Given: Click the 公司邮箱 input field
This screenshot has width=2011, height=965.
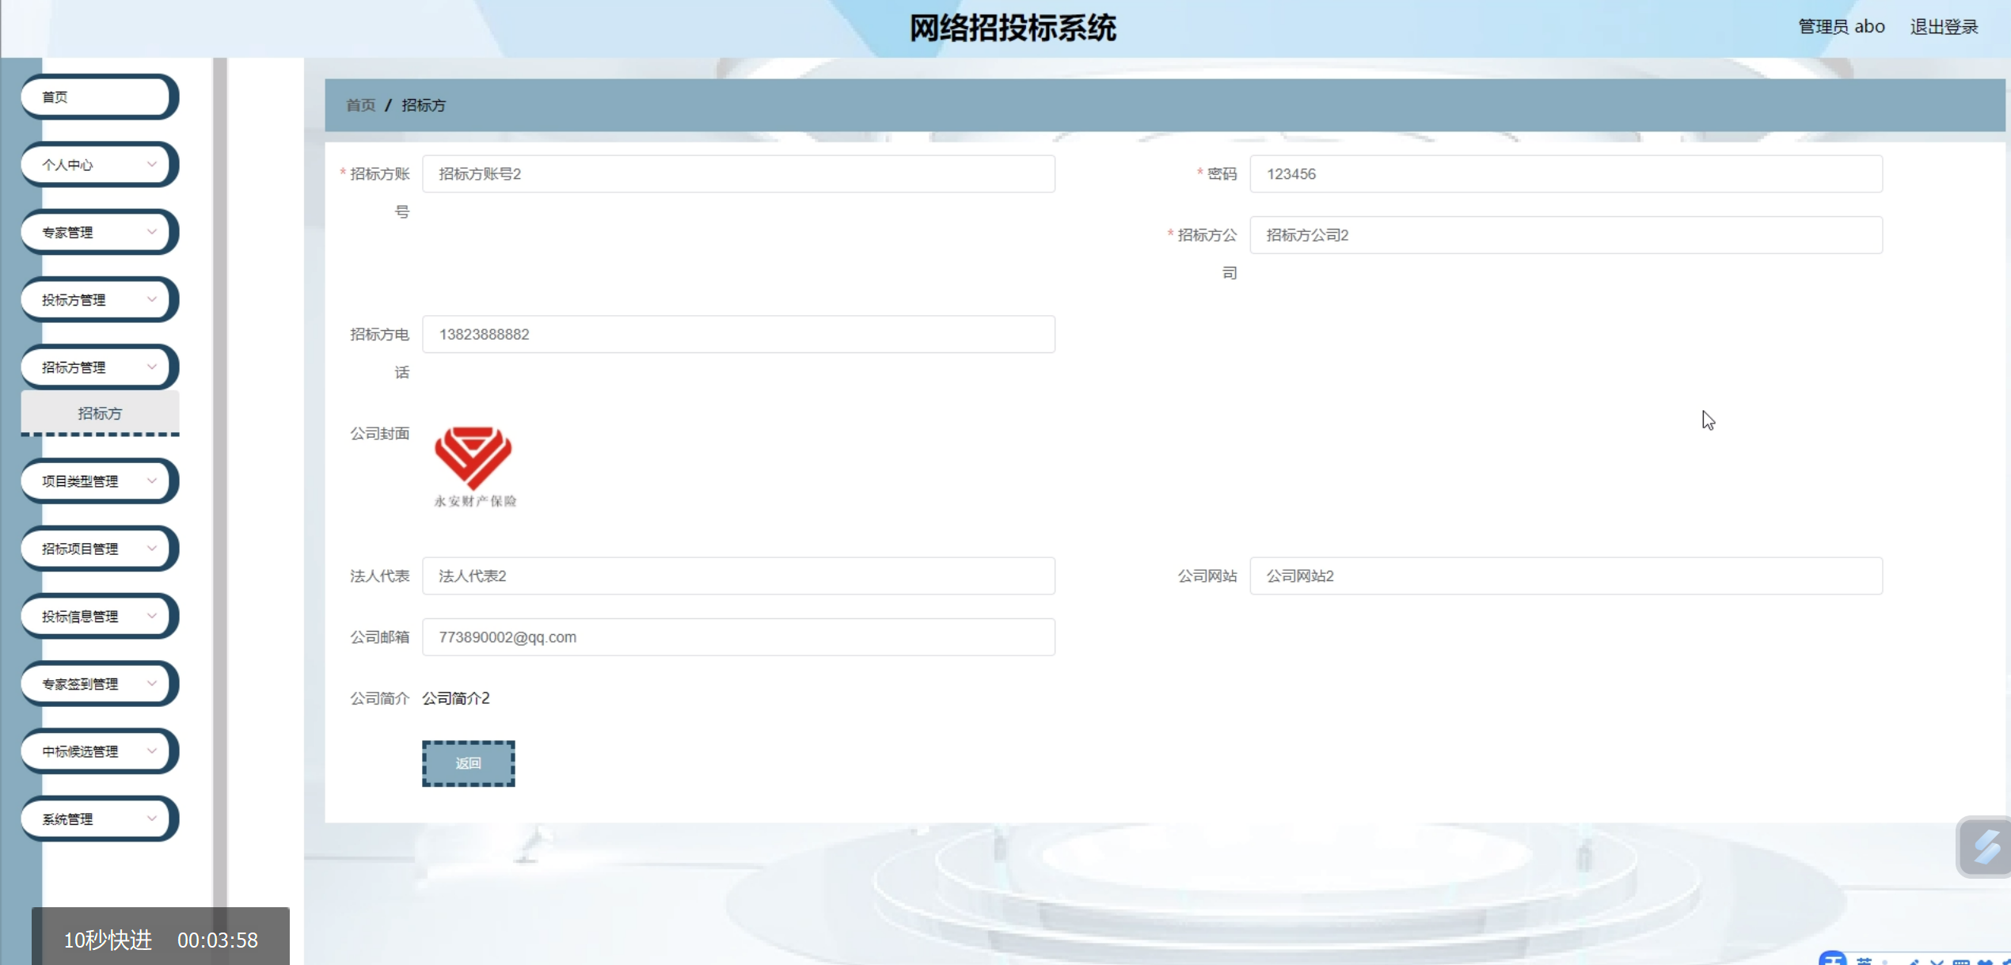Looking at the screenshot, I should [x=738, y=636].
